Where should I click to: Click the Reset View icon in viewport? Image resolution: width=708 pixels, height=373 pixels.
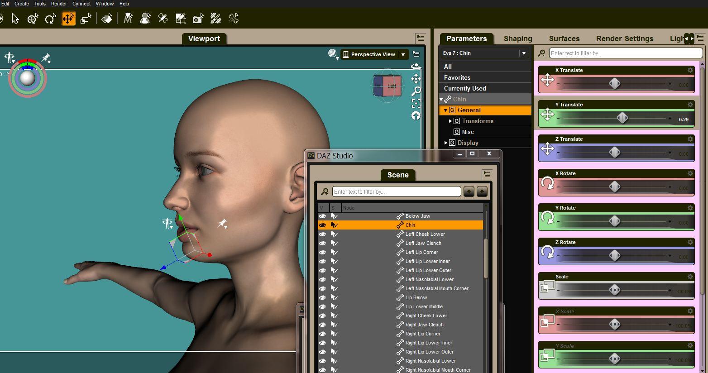coord(416,116)
